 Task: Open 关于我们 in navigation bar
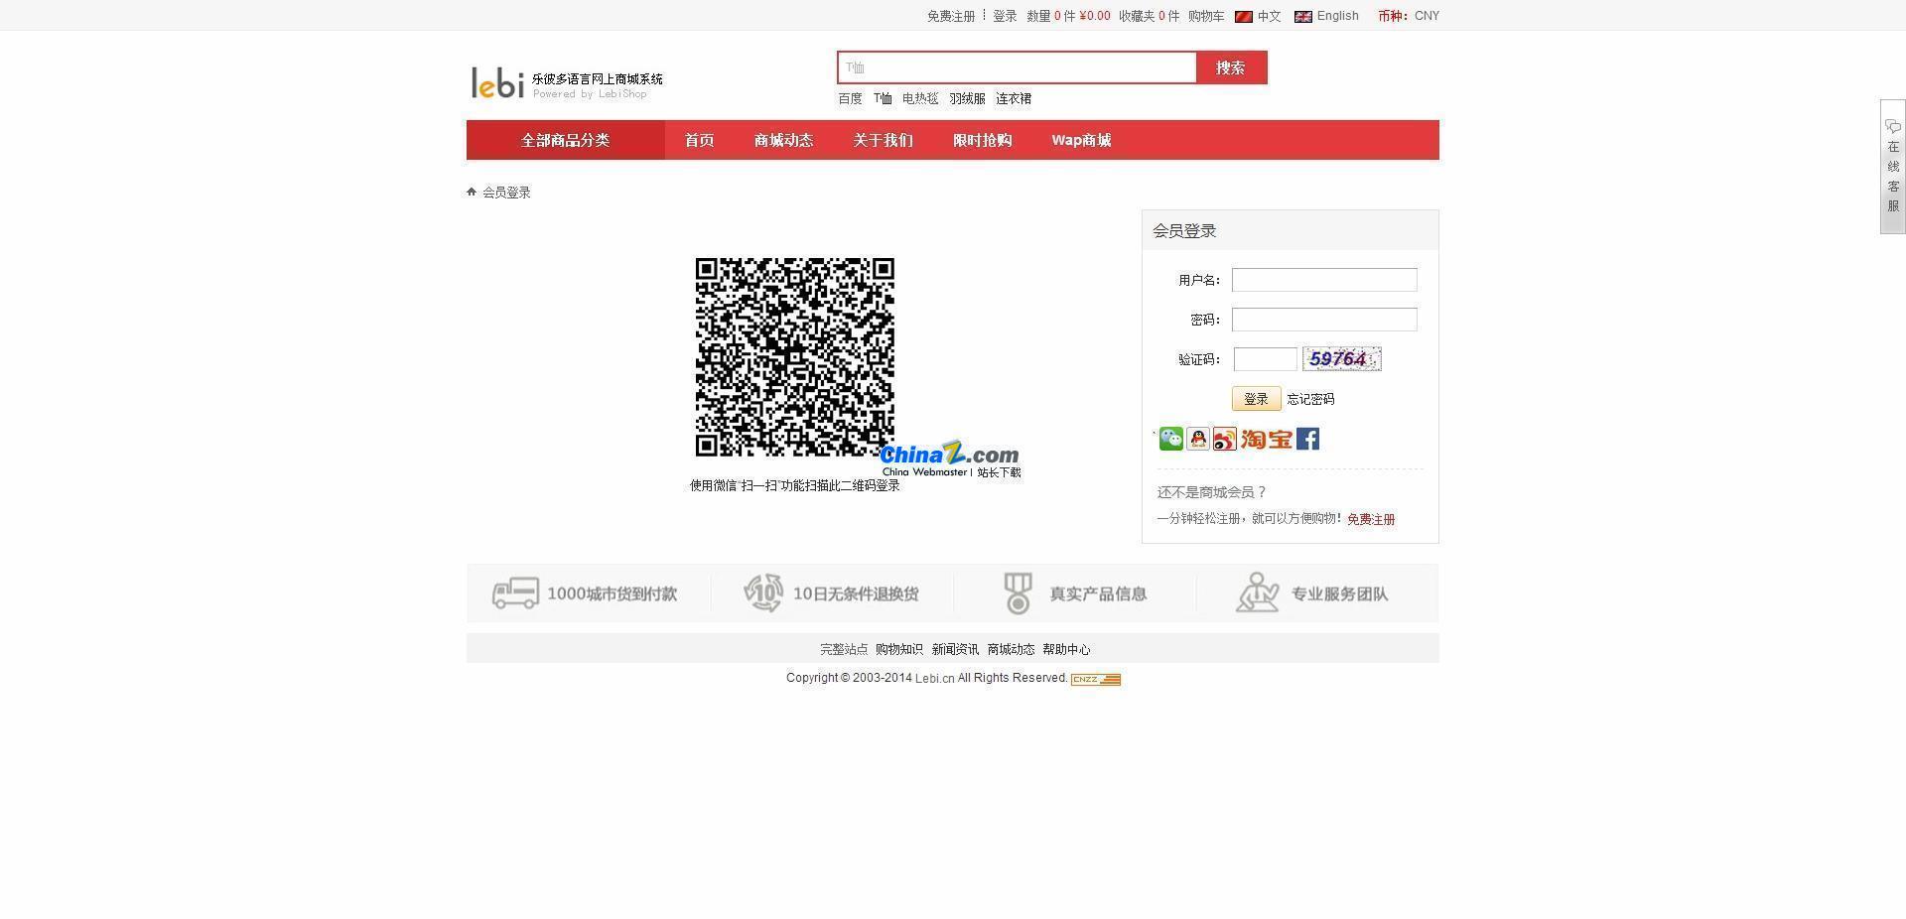884,140
